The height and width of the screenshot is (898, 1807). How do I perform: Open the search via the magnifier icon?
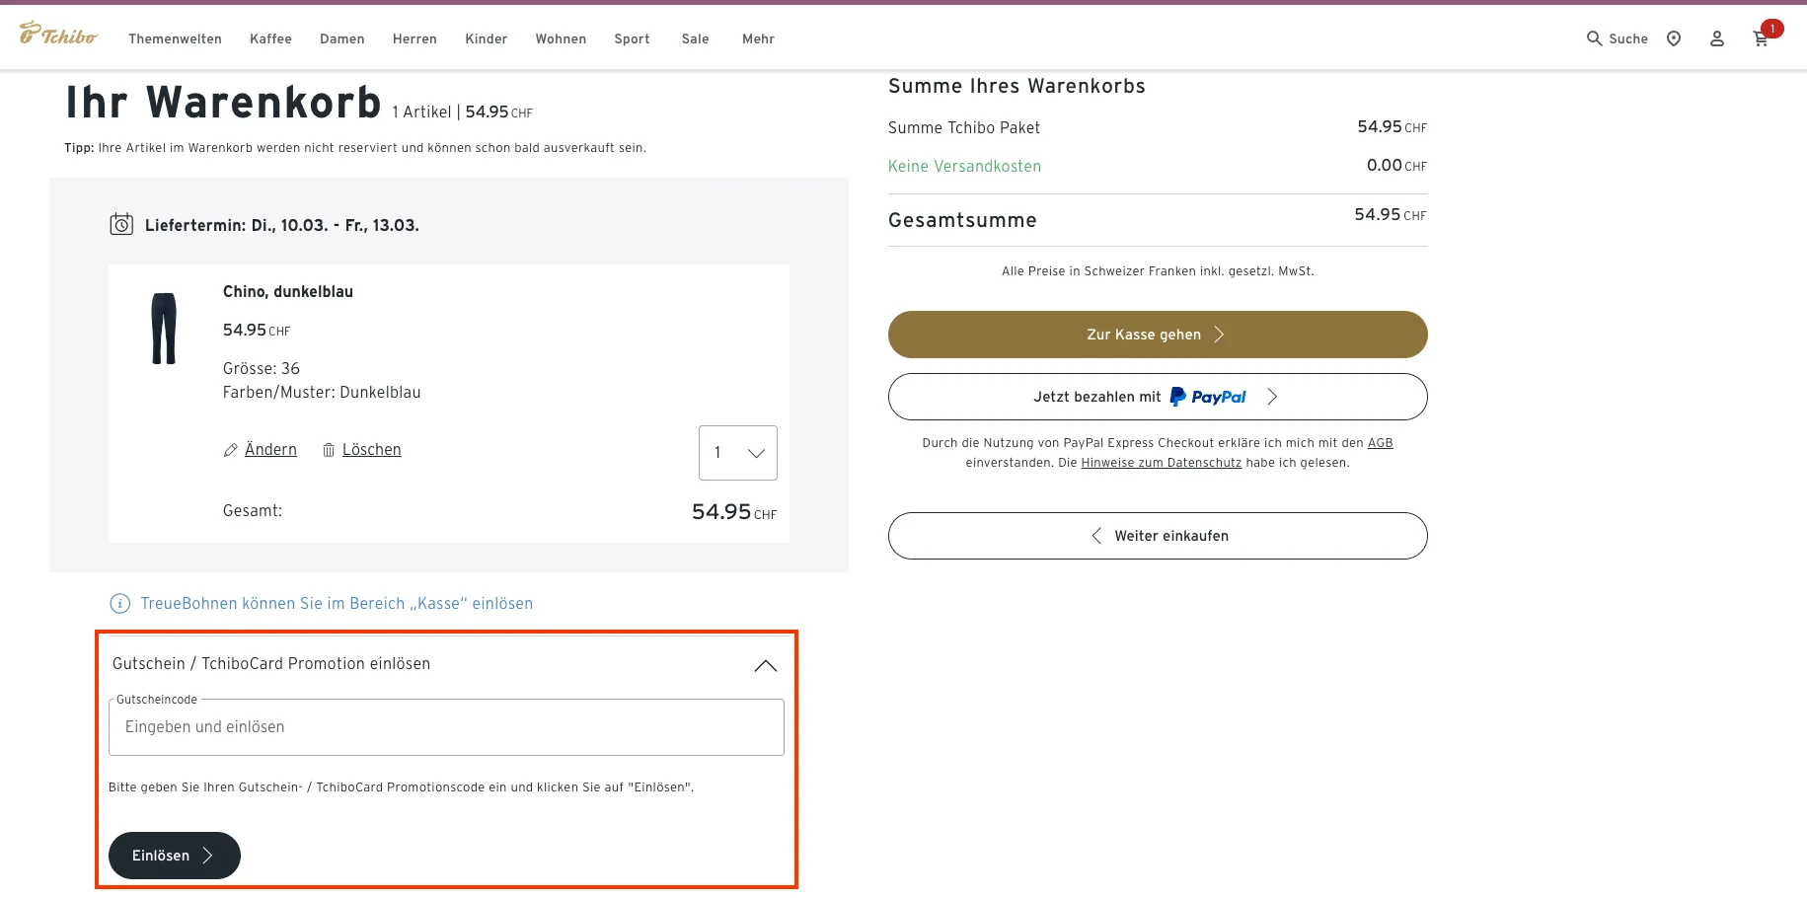coord(1593,38)
